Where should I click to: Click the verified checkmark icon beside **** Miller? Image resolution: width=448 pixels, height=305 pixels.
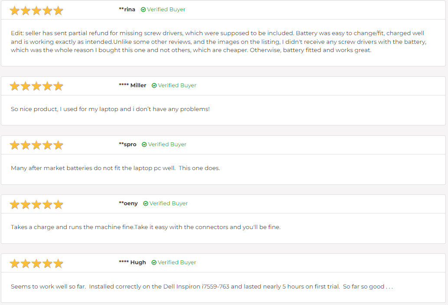pyautogui.click(x=154, y=85)
